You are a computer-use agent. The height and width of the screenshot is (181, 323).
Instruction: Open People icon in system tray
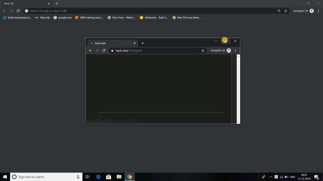pyautogui.click(x=263, y=177)
